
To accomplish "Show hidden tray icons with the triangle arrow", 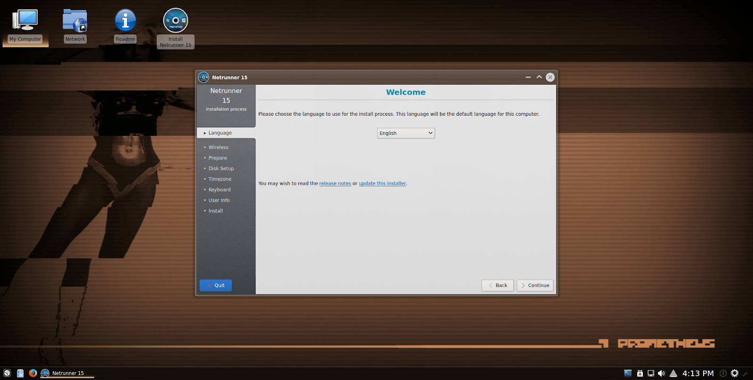I will point(673,373).
